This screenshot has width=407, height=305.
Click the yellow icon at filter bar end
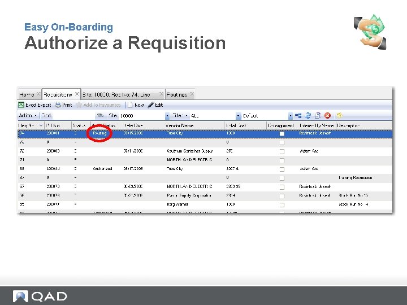pos(340,115)
